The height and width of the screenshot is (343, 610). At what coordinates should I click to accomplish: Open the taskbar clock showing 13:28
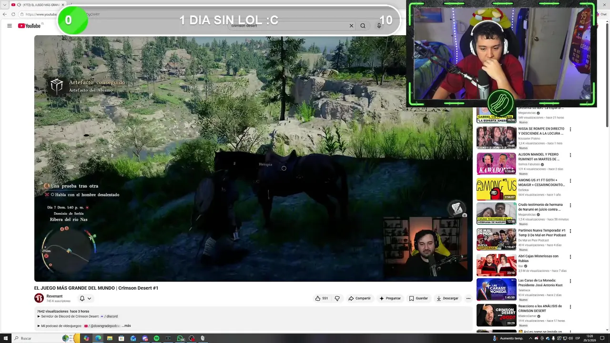point(590,338)
